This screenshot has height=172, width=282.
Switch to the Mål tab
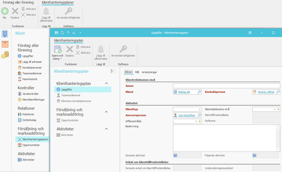(137, 72)
